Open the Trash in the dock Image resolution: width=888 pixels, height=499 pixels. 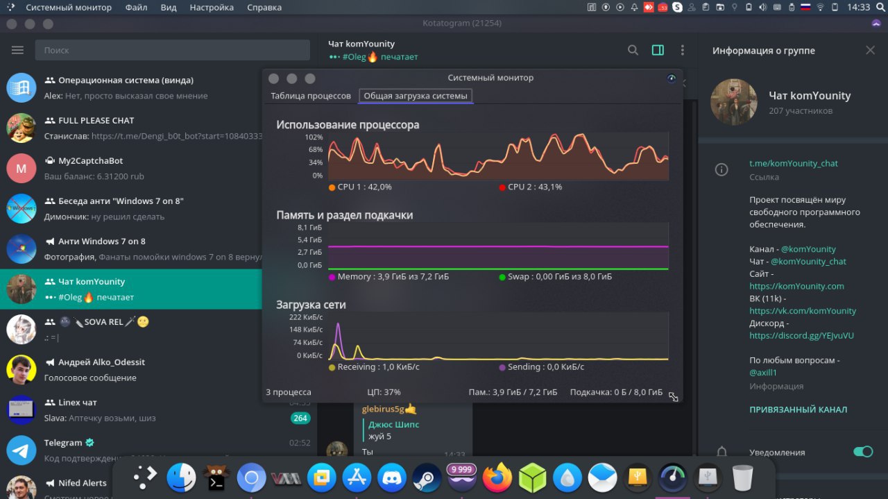[x=743, y=478]
